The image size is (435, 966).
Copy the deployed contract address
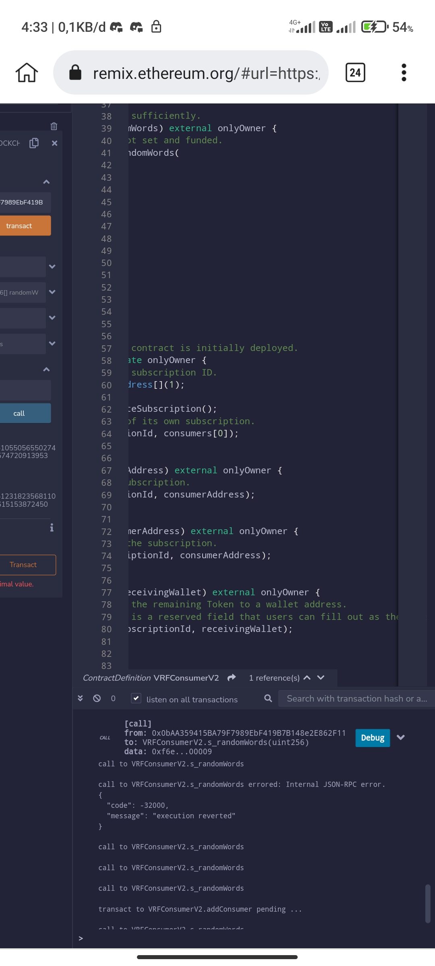34,143
